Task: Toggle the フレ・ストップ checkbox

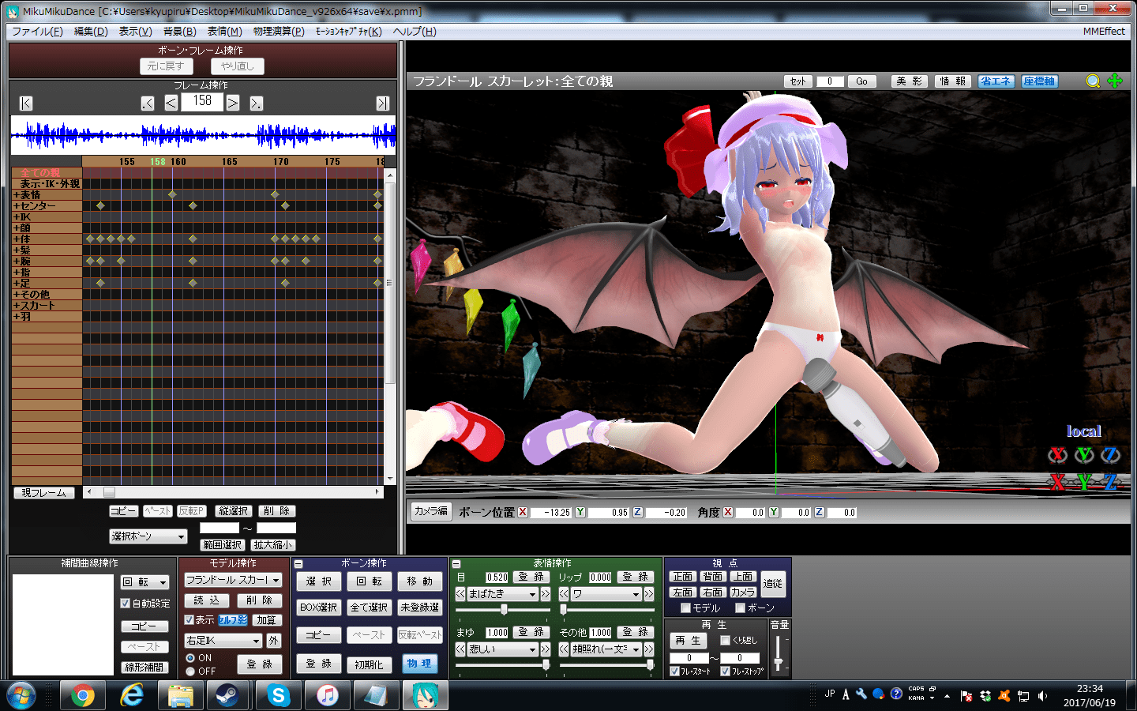Action: (x=725, y=671)
